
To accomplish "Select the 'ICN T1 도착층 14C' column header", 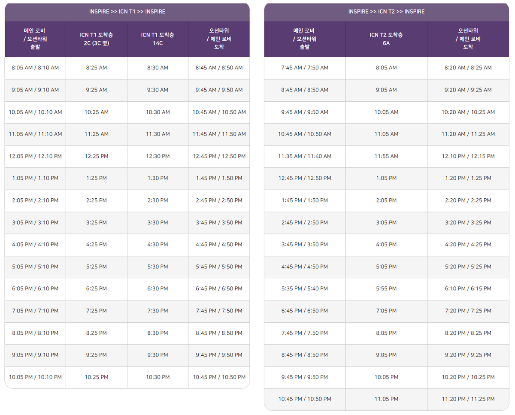I will [x=158, y=39].
